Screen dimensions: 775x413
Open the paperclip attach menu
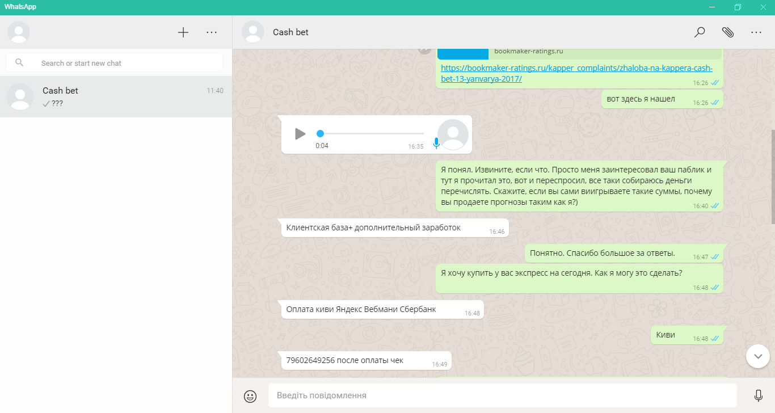(728, 32)
